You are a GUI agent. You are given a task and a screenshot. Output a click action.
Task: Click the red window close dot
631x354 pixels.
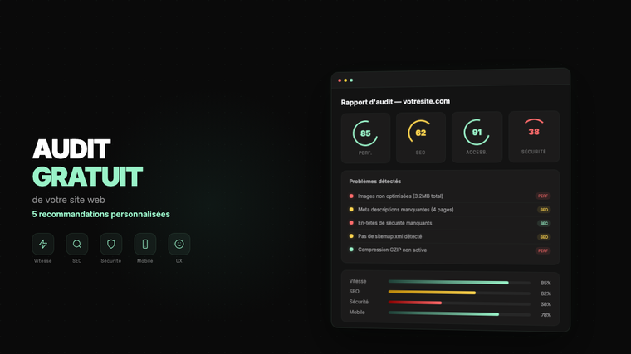point(340,80)
